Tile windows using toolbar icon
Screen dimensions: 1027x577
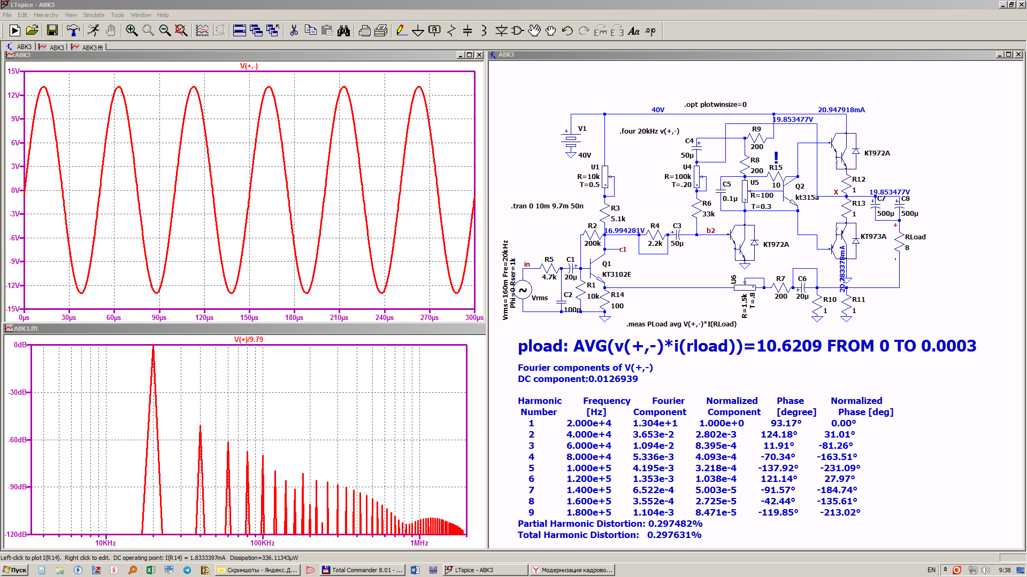point(240,30)
